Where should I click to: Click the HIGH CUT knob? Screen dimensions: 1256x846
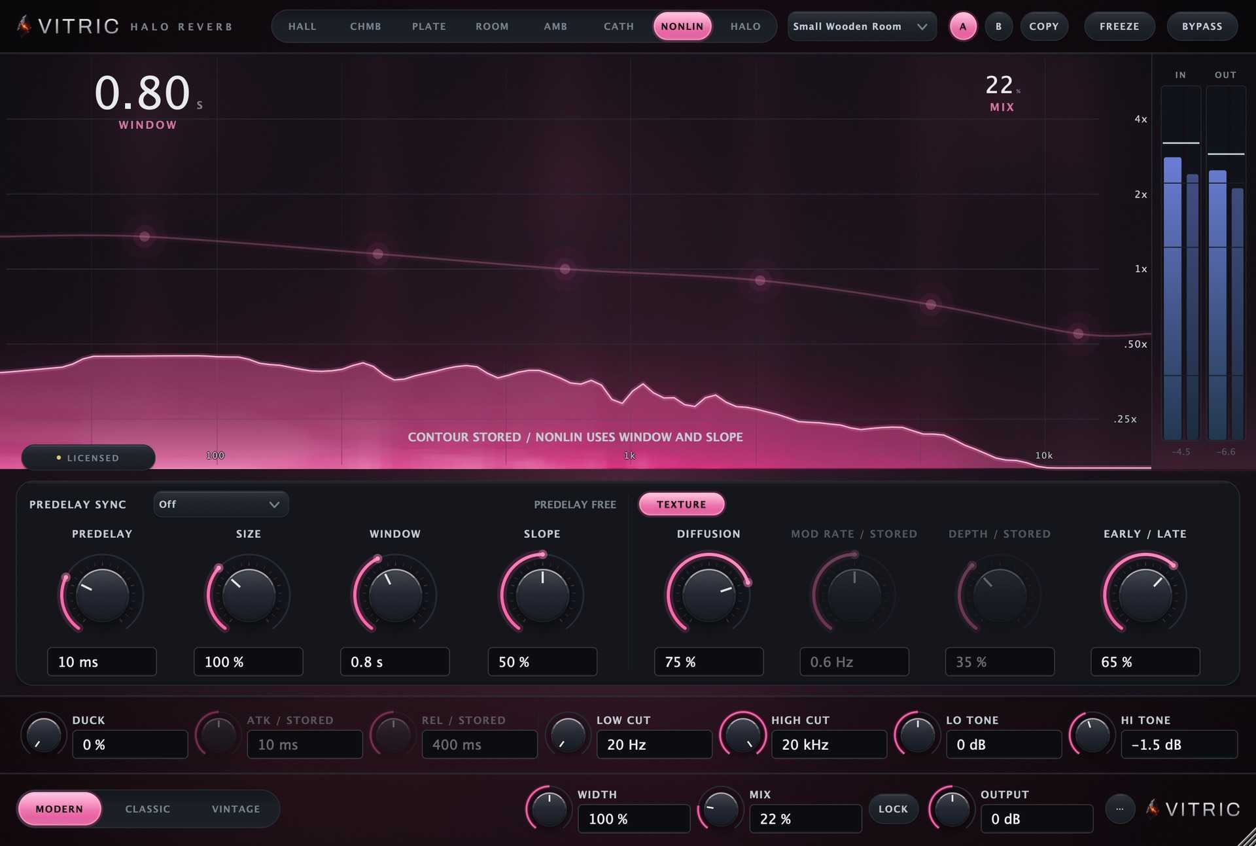pyautogui.click(x=743, y=735)
